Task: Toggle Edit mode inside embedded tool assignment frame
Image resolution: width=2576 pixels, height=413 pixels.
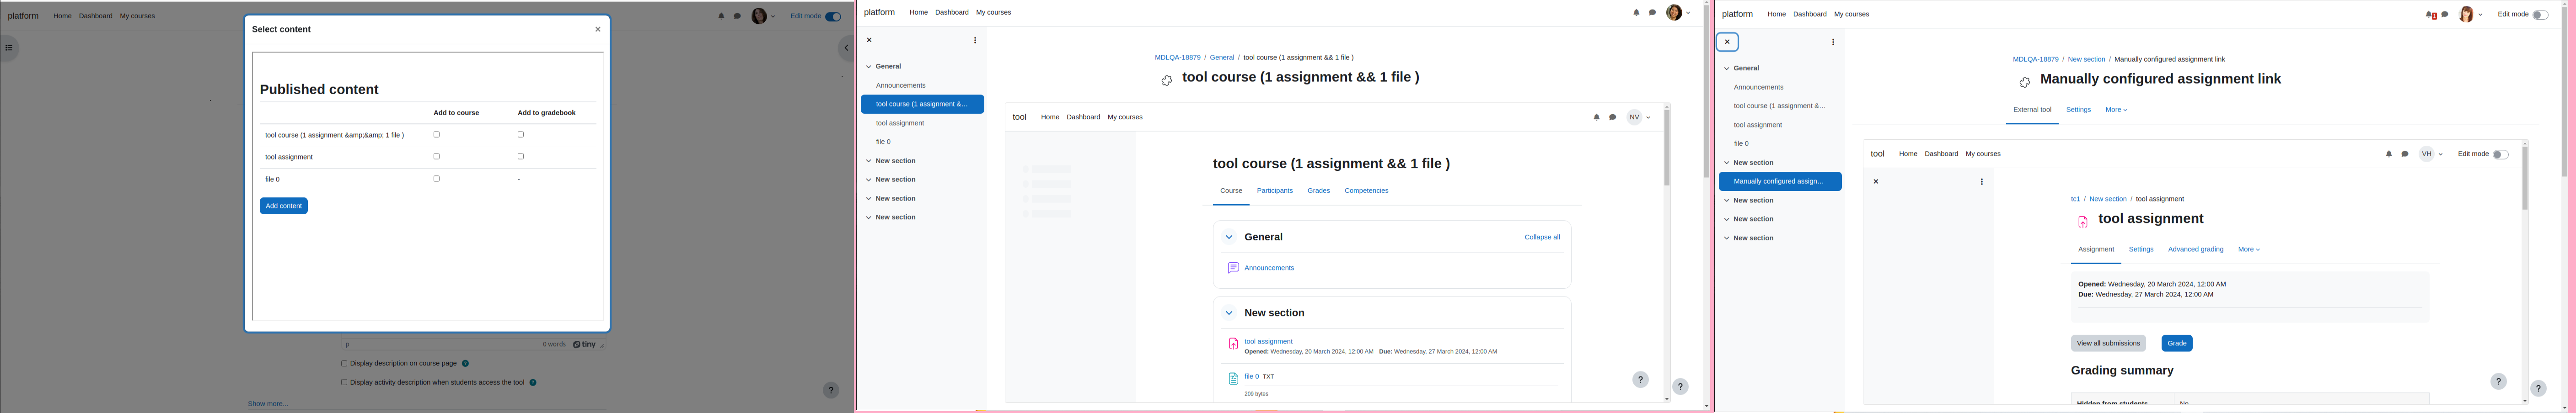Action: 2501,155
